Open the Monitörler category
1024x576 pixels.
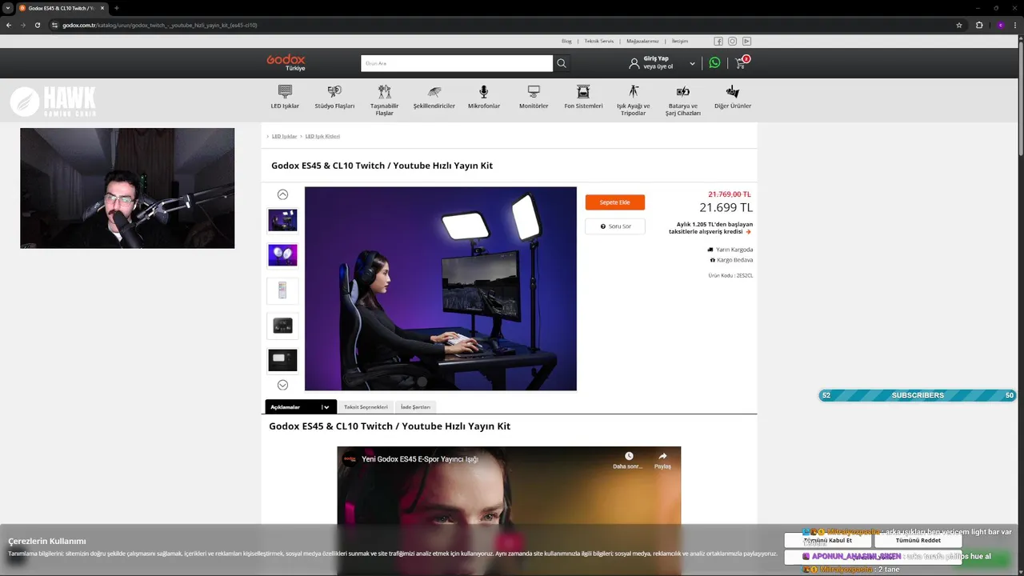point(534,97)
